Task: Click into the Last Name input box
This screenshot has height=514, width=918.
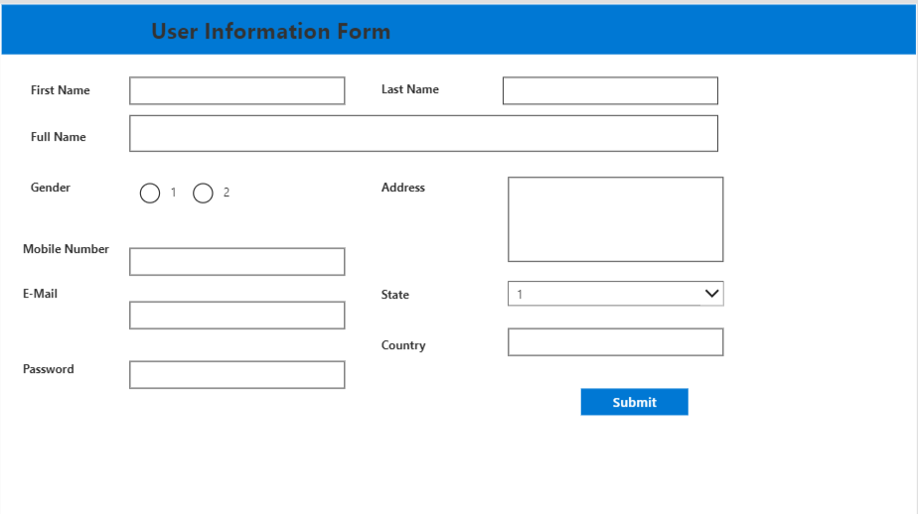Action: [x=609, y=90]
